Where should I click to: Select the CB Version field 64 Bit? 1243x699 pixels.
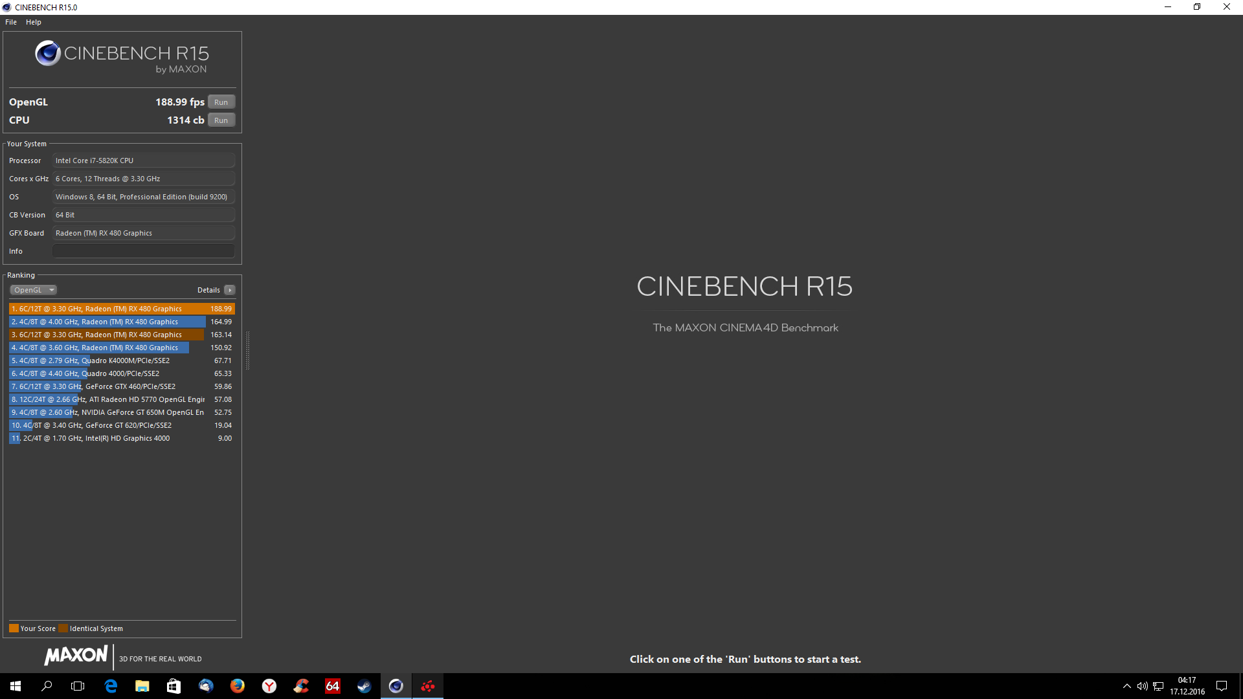click(x=143, y=215)
